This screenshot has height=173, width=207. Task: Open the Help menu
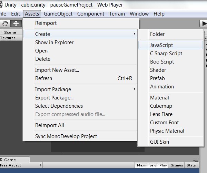click(159, 14)
